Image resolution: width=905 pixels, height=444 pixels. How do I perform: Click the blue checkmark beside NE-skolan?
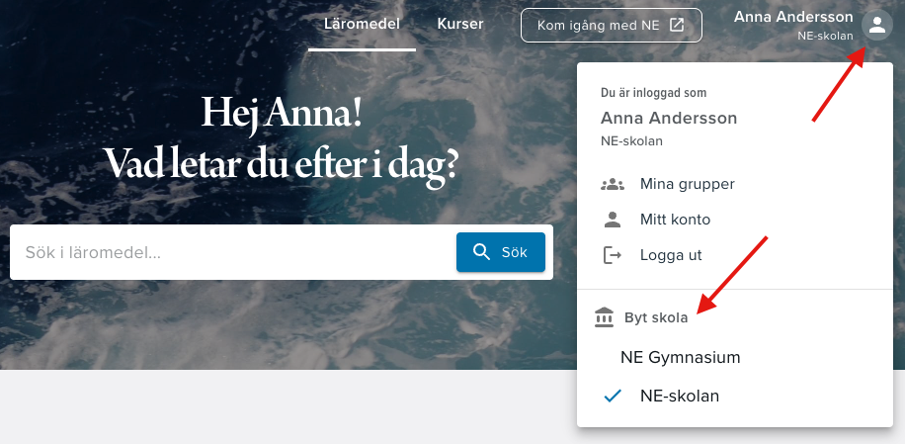pyautogui.click(x=612, y=397)
